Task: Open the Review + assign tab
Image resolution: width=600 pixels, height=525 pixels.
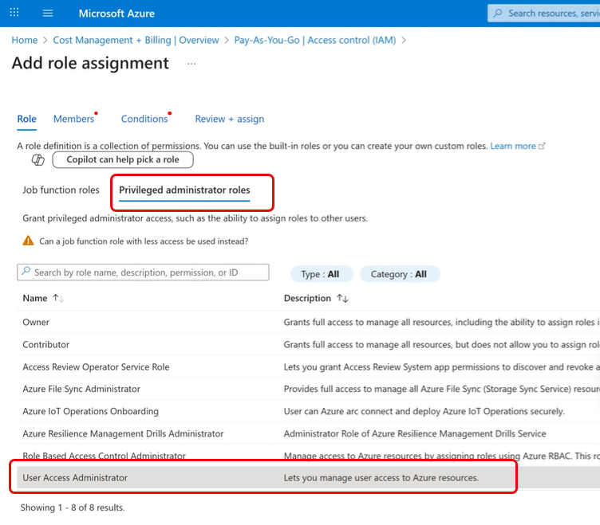Action: 229,119
